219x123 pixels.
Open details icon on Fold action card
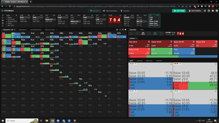tap(194, 49)
